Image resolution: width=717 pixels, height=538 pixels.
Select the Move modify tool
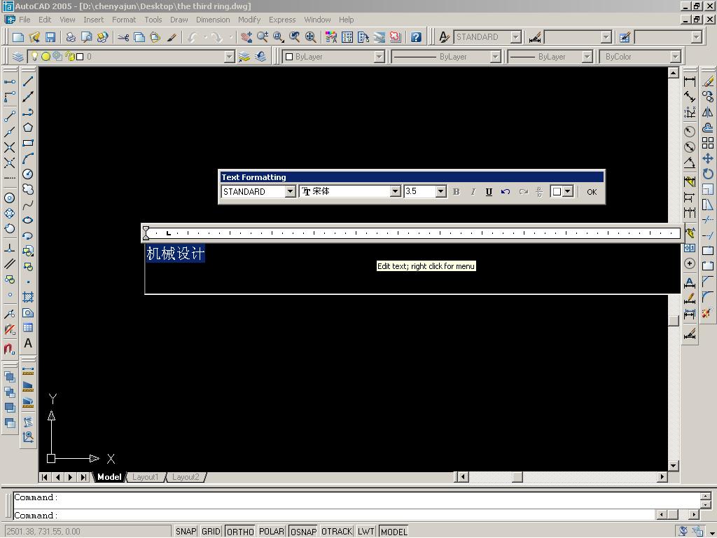(x=708, y=159)
